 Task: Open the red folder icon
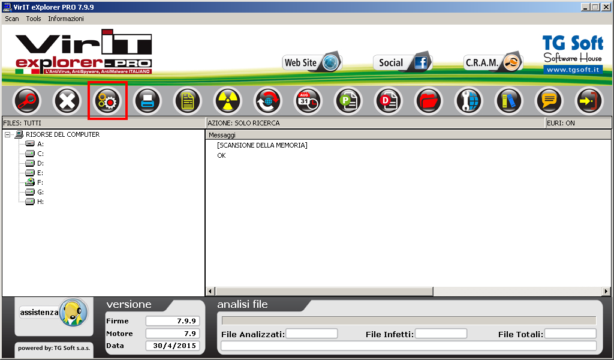428,101
